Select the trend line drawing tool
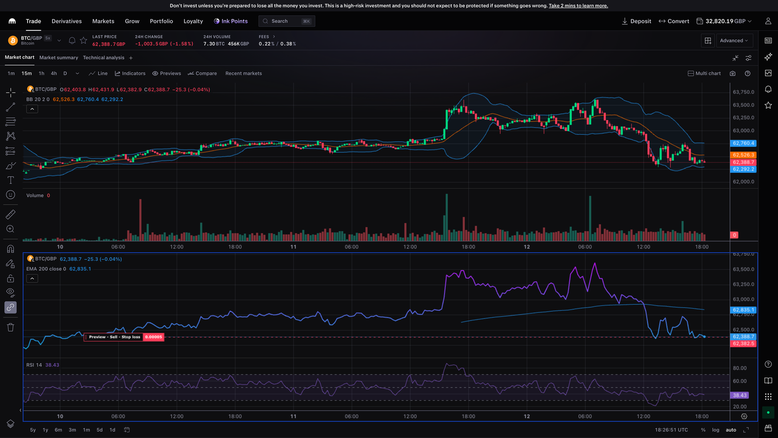Image resolution: width=778 pixels, height=438 pixels. click(11, 107)
